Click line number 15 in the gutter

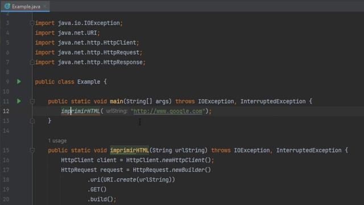6,150
